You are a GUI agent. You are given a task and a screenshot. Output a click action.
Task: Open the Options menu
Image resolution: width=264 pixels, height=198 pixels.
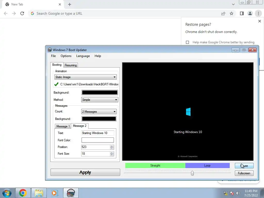coord(66,56)
